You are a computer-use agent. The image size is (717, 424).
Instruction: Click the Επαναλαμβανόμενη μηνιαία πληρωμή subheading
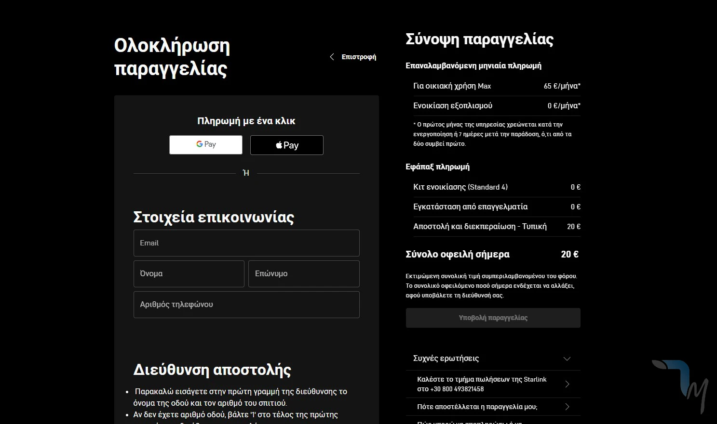[473, 65]
